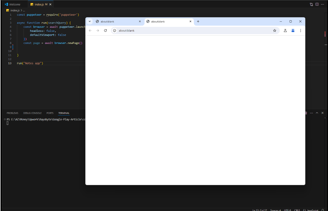Maximize the terminal panel with the chevron toggle
The image size is (328, 211).
317,113
